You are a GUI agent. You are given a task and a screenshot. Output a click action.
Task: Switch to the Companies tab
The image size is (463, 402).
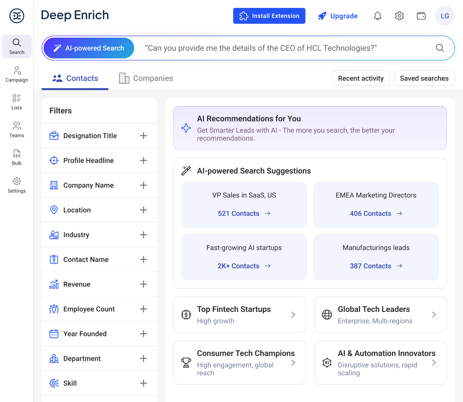click(x=146, y=79)
